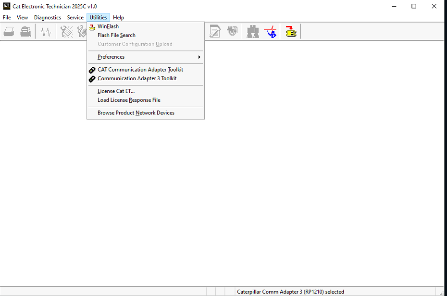Expand the Preferences submenu
The width and height of the screenshot is (447, 296).
tap(145, 57)
